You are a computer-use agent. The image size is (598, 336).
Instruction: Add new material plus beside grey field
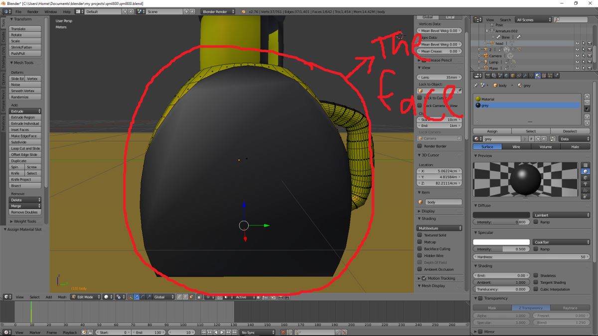pos(538,139)
